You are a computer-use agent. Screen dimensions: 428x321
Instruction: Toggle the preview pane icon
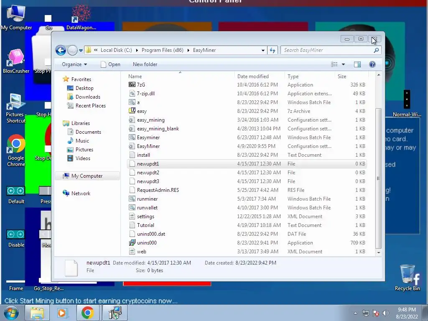tap(357, 64)
